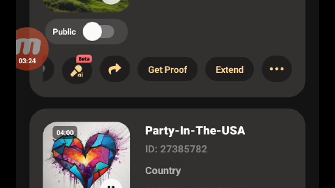335x188 pixels.
Task: Tap the Public label beside the switch
Action: point(64,32)
